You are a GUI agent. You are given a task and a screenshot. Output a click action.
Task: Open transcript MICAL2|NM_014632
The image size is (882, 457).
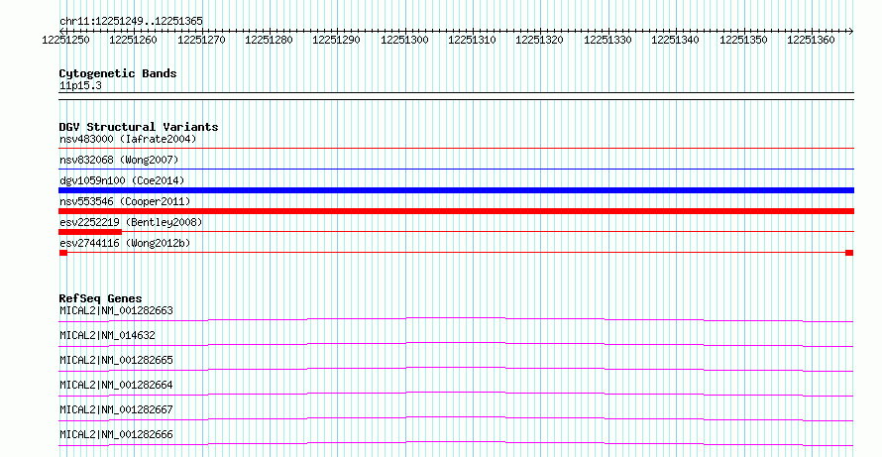tap(107, 335)
